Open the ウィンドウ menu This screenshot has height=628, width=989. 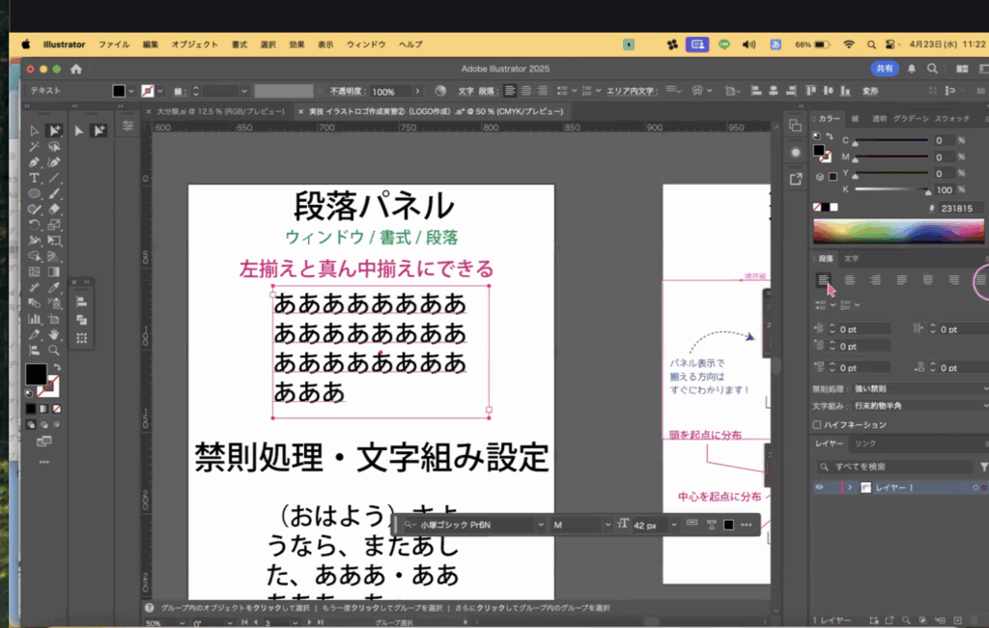tap(366, 44)
